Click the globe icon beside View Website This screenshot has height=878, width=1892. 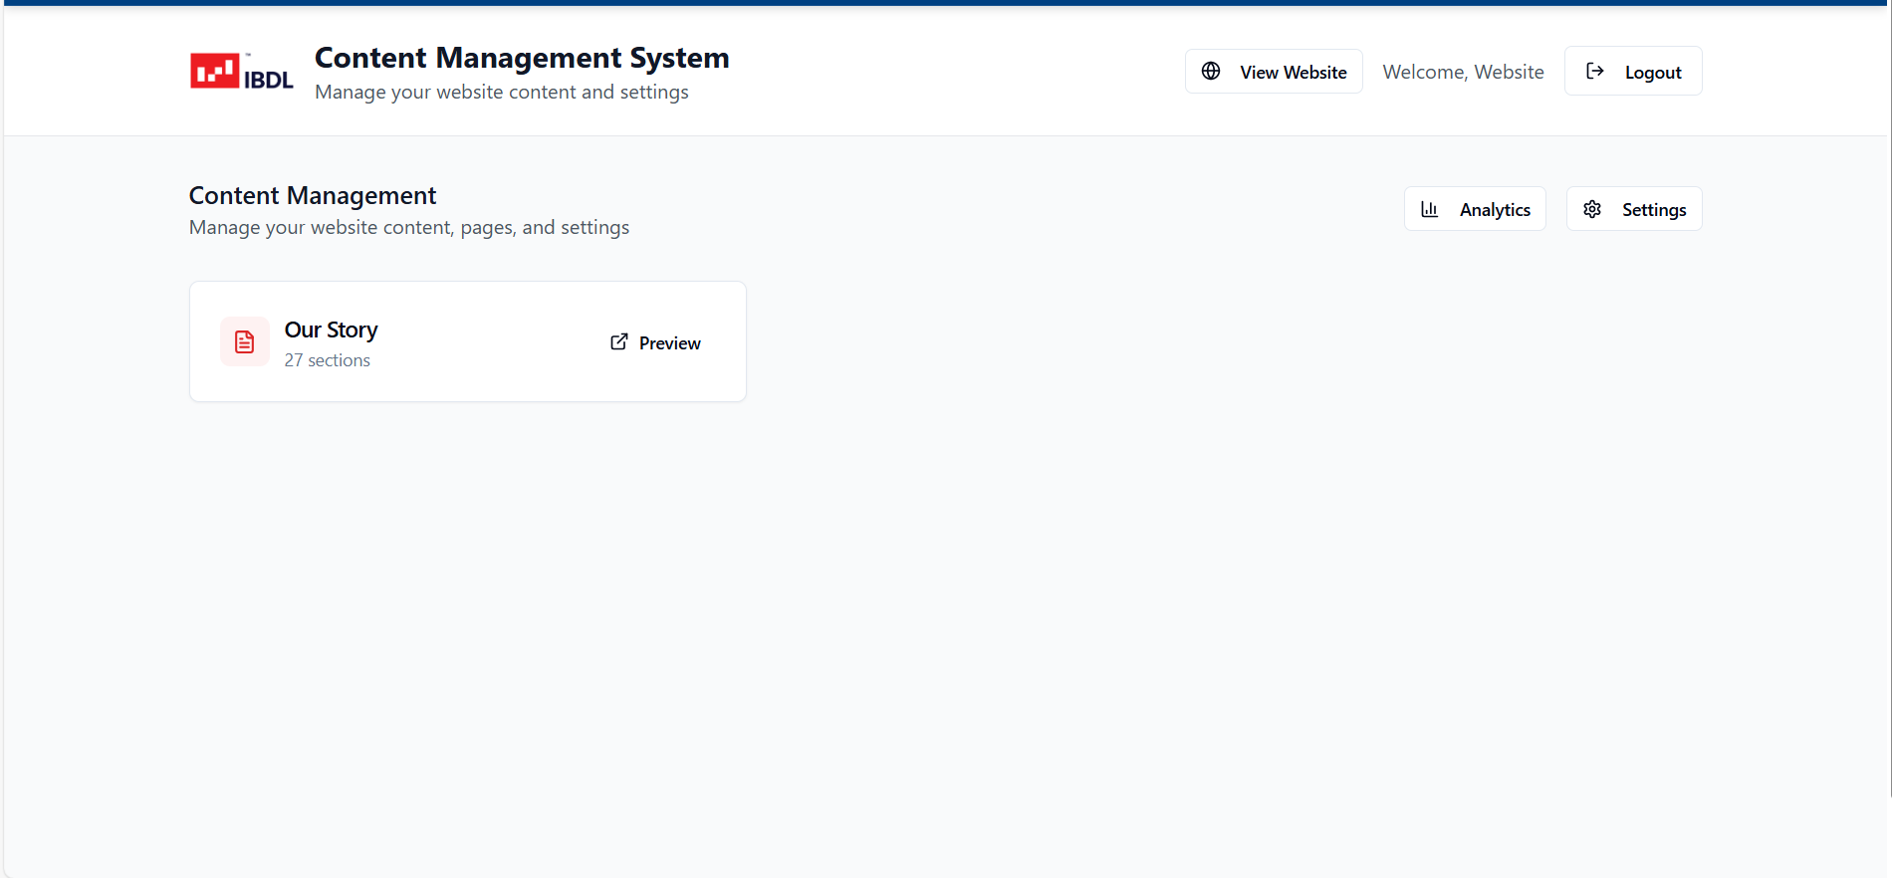point(1211,72)
